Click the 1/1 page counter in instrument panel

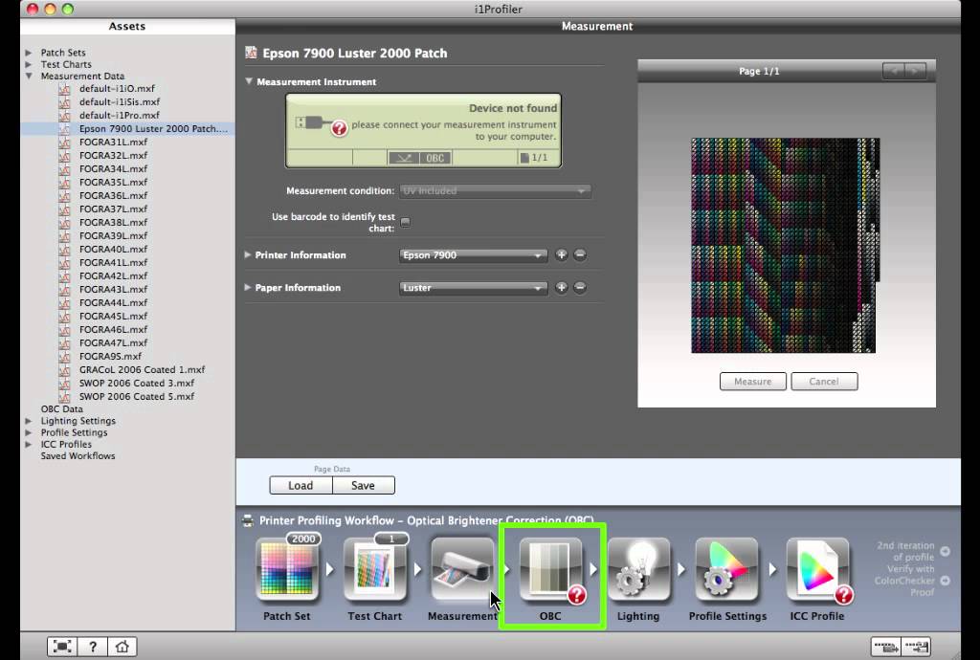point(534,158)
